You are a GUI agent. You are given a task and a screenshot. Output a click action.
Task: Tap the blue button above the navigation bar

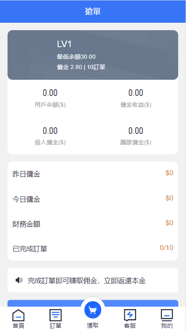coord(93,303)
